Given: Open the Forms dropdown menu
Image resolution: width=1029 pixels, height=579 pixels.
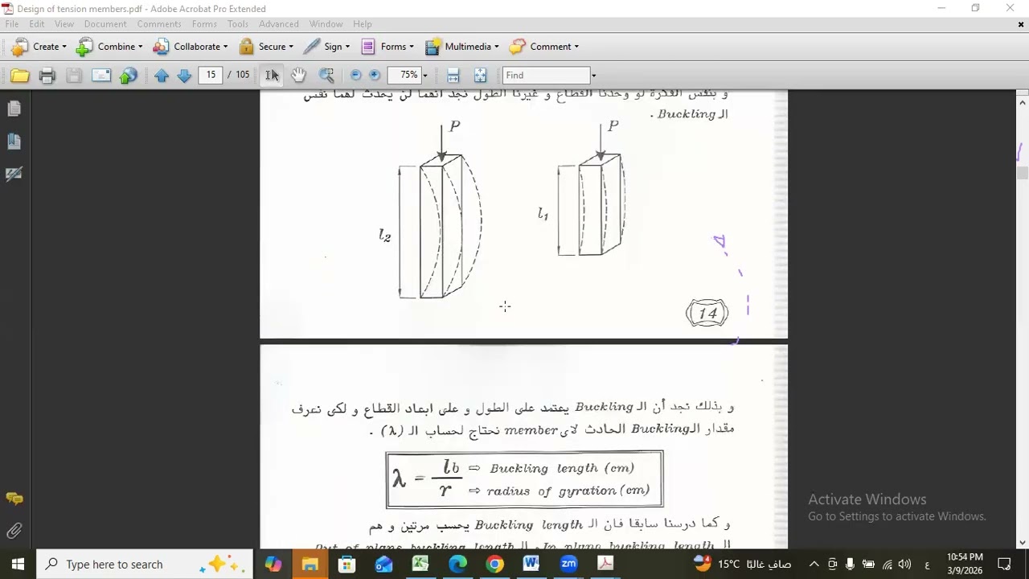Looking at the screenshot, I should tap(387, 47).
